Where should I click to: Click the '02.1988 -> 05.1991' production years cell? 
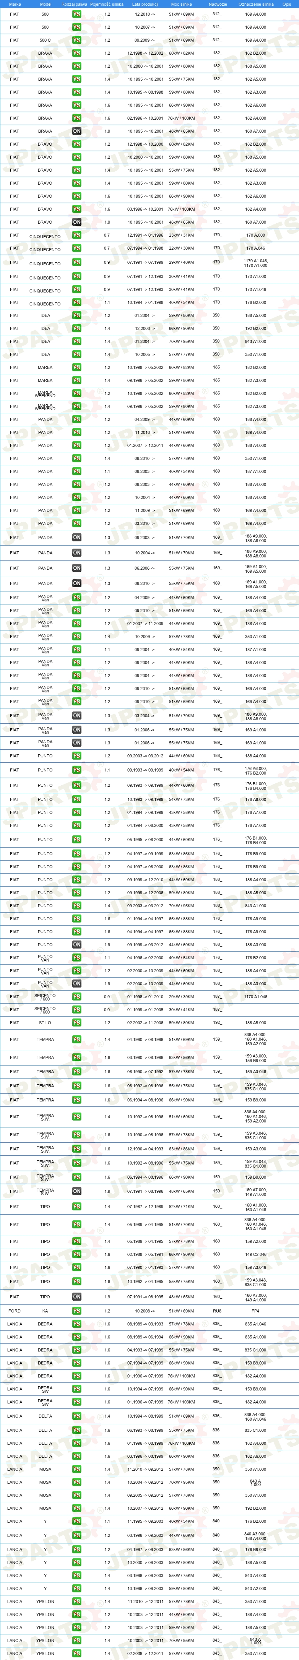tap(145, 1255)
